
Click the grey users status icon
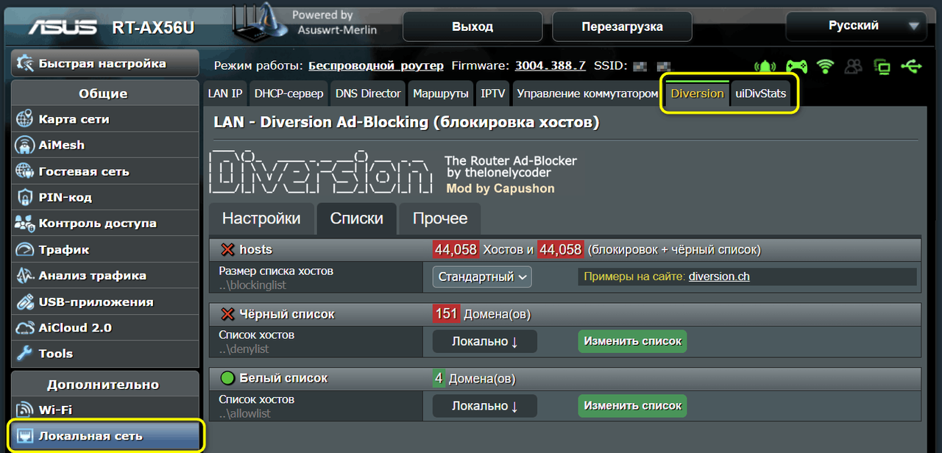tap(853, 66)
